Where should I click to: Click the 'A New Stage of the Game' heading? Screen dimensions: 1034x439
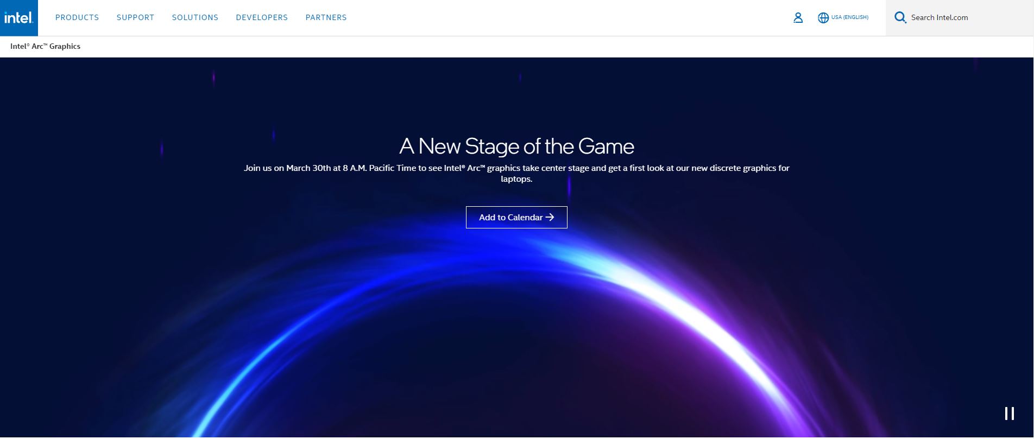(x=516, y=147)
